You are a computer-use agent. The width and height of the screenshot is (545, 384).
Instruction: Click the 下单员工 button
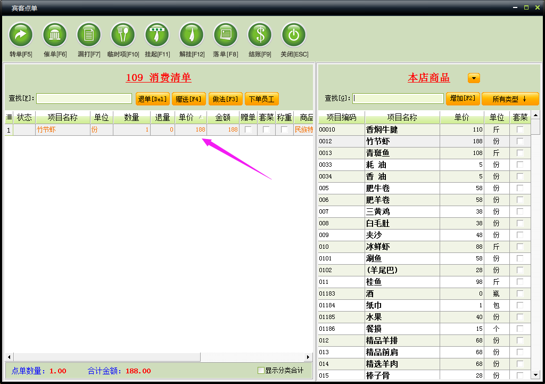(x=262, y=99)
